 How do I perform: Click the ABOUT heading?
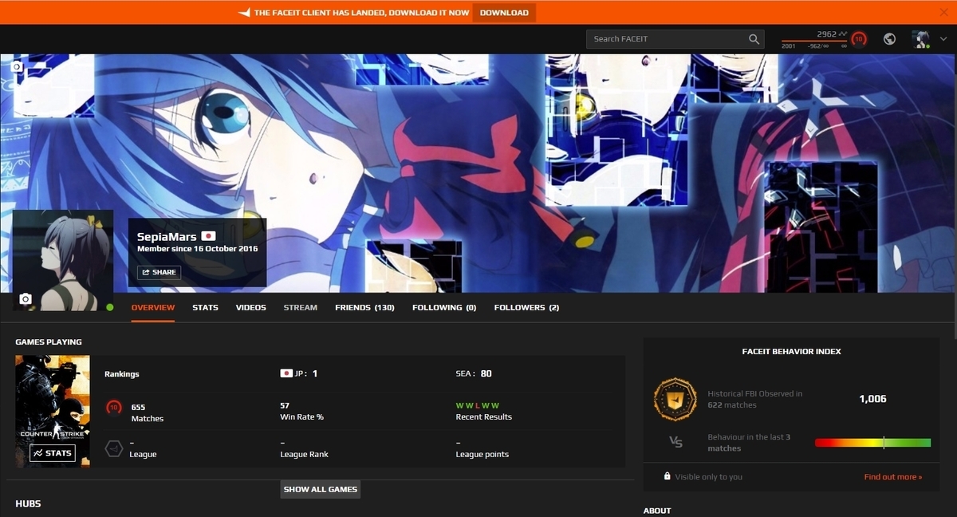657,511
